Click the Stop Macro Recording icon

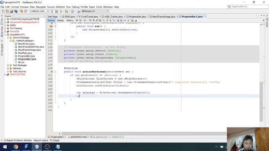pos(128,21)
